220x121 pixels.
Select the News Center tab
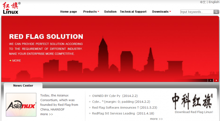(x=23, y=86)
